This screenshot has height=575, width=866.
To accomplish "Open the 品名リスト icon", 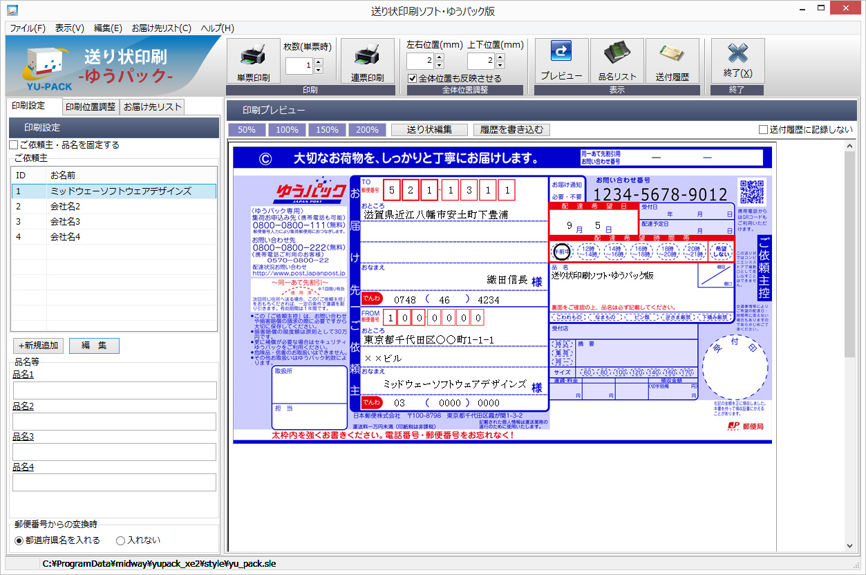I will [616, 61].
